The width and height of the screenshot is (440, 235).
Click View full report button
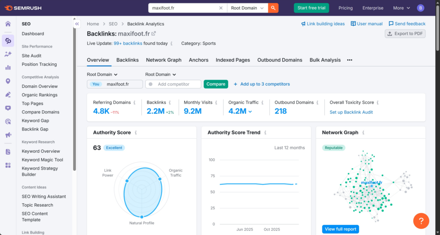pyautogui.click(x=340, y=229)
